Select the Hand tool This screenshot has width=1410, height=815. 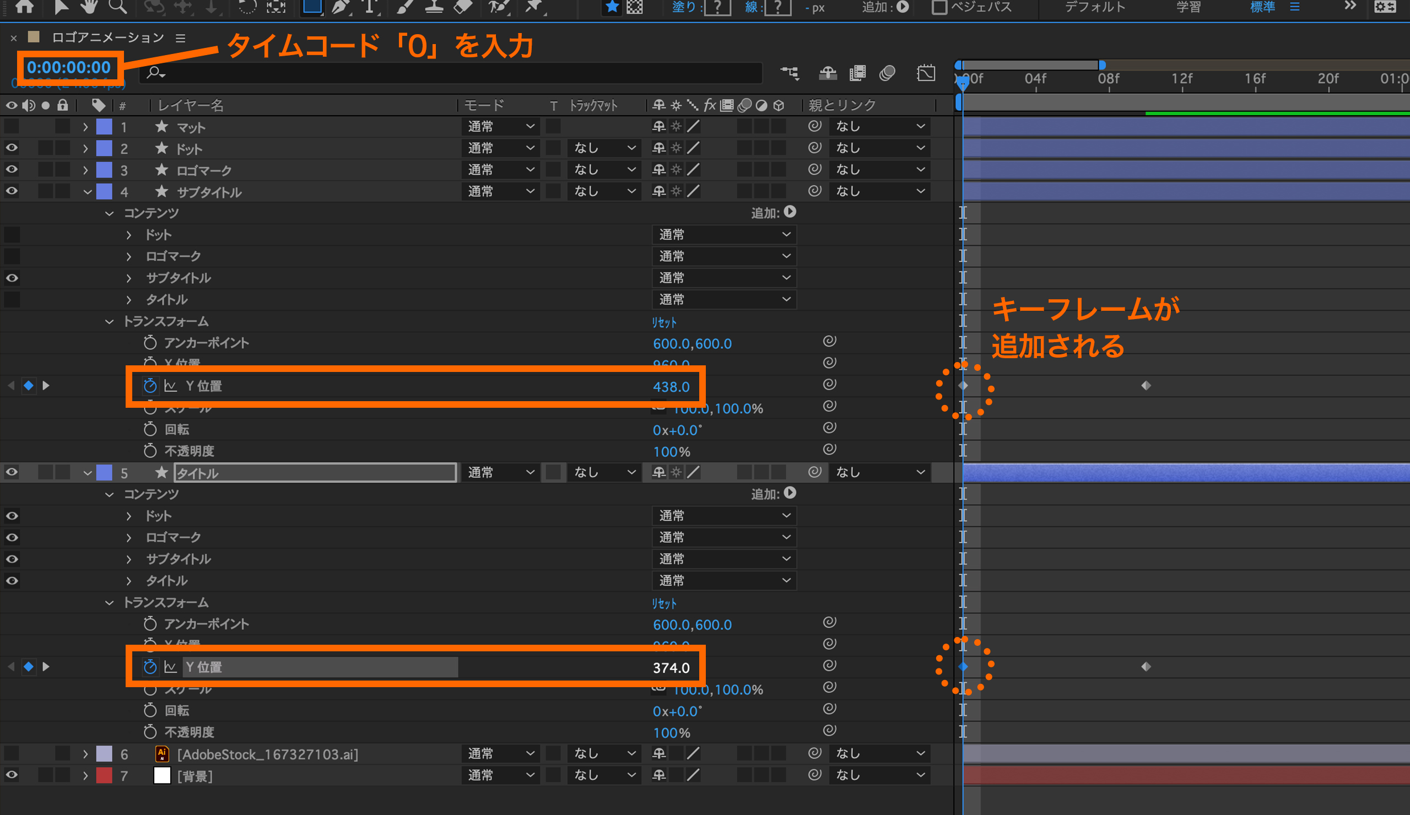click(x=89, y=7)
